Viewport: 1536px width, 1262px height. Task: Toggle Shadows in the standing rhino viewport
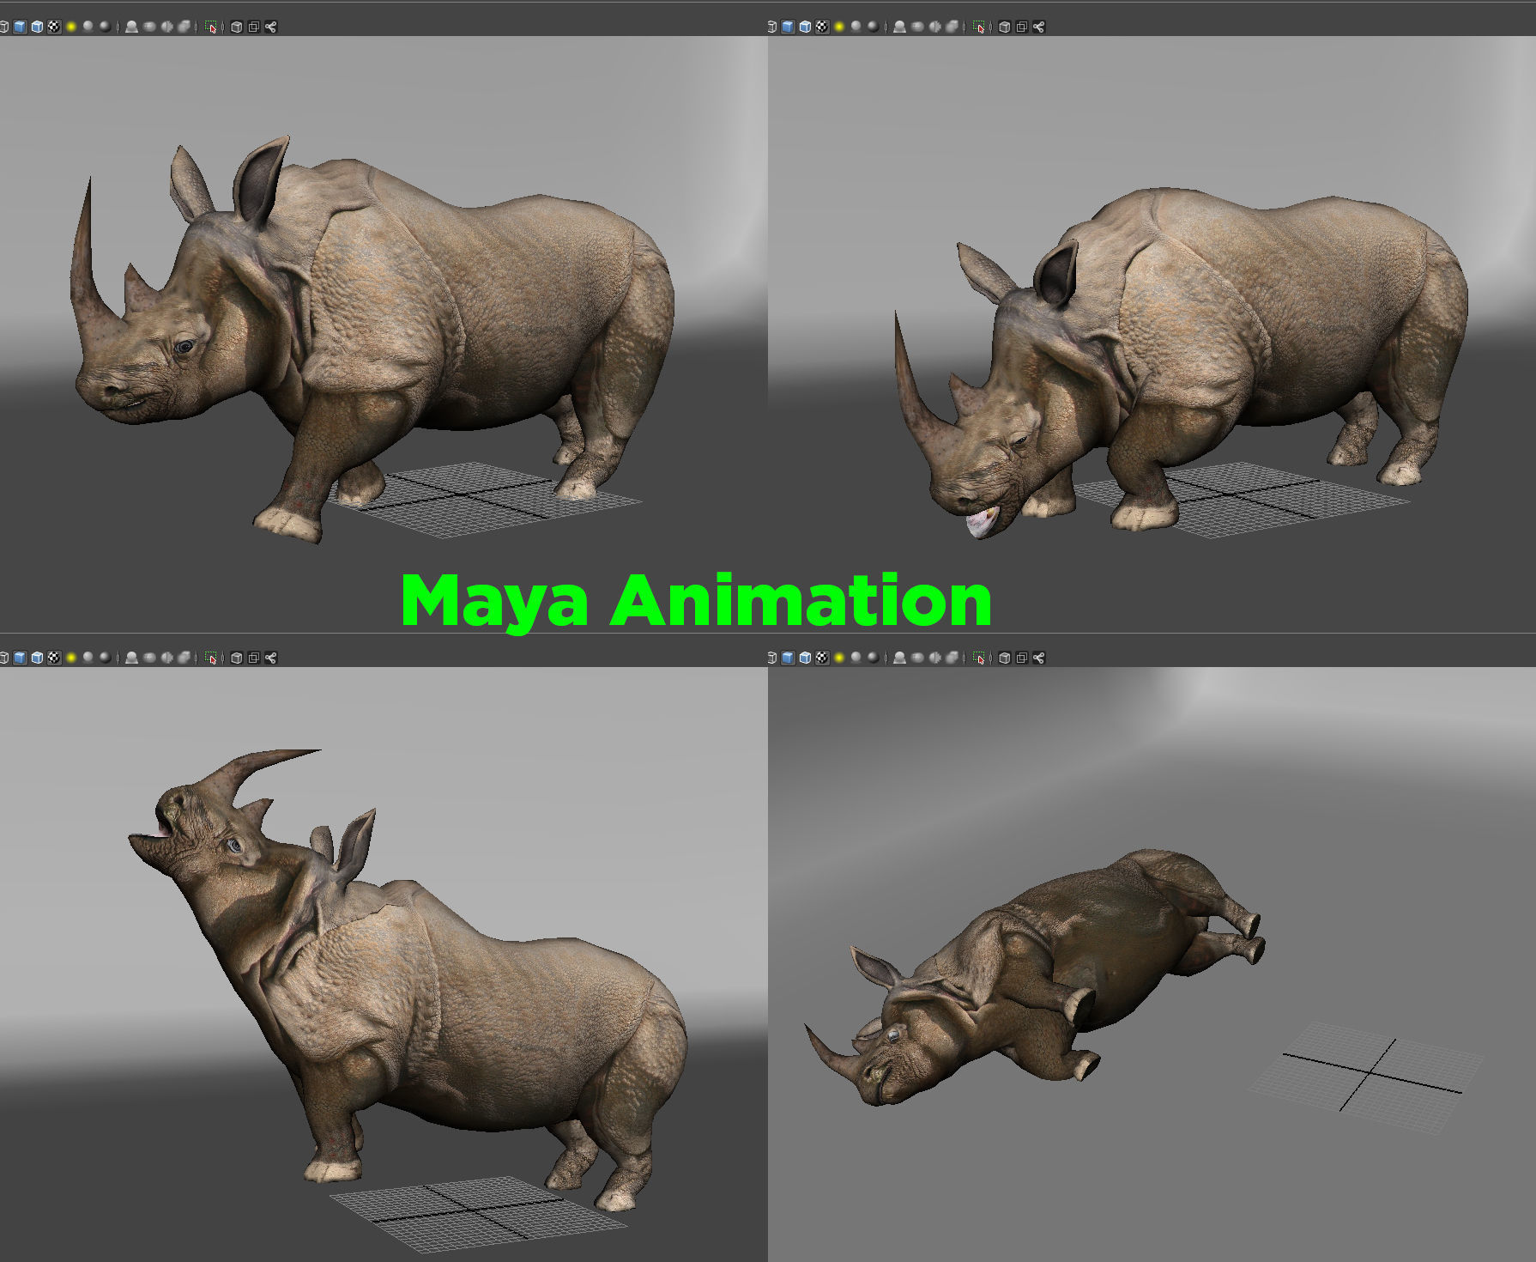click(88, 27)
